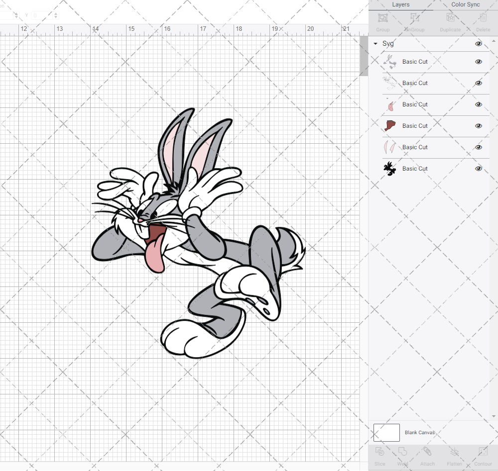Click the Bugs Bunny artwork on canvas
Viewport: 498px width, 471px height.
tap(199, 233)
